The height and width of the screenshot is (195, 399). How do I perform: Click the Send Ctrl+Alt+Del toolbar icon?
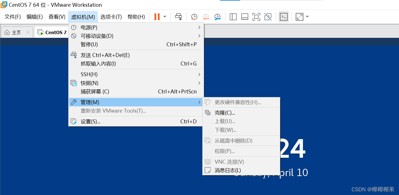tap(179, 17)
